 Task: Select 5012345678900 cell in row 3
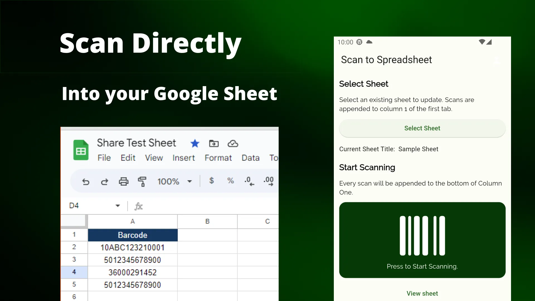133,260
